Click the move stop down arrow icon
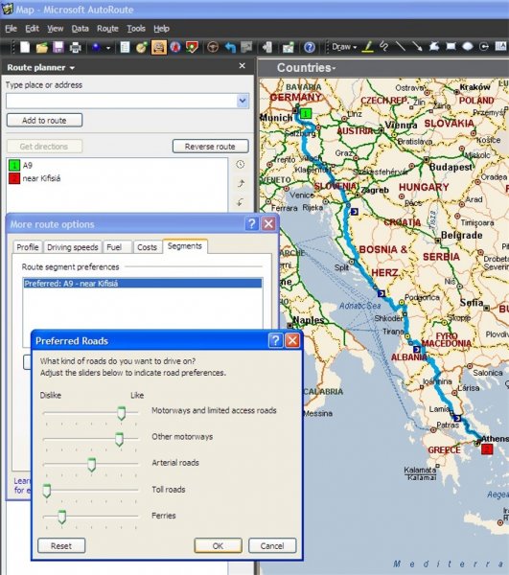 (241, 202)
